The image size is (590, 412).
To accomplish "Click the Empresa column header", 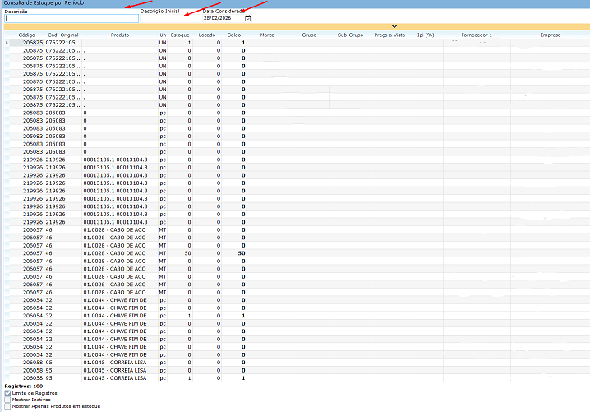I will (x=550, y=35).
